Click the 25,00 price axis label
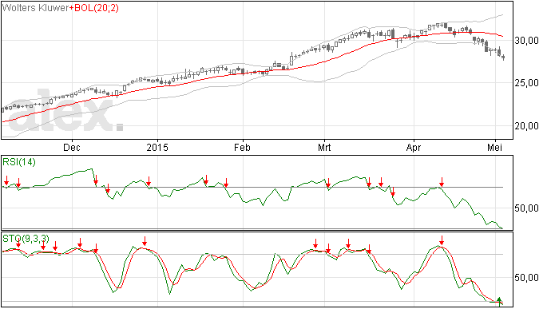Viewport: 551px width, 309px height. pos(526,83)
